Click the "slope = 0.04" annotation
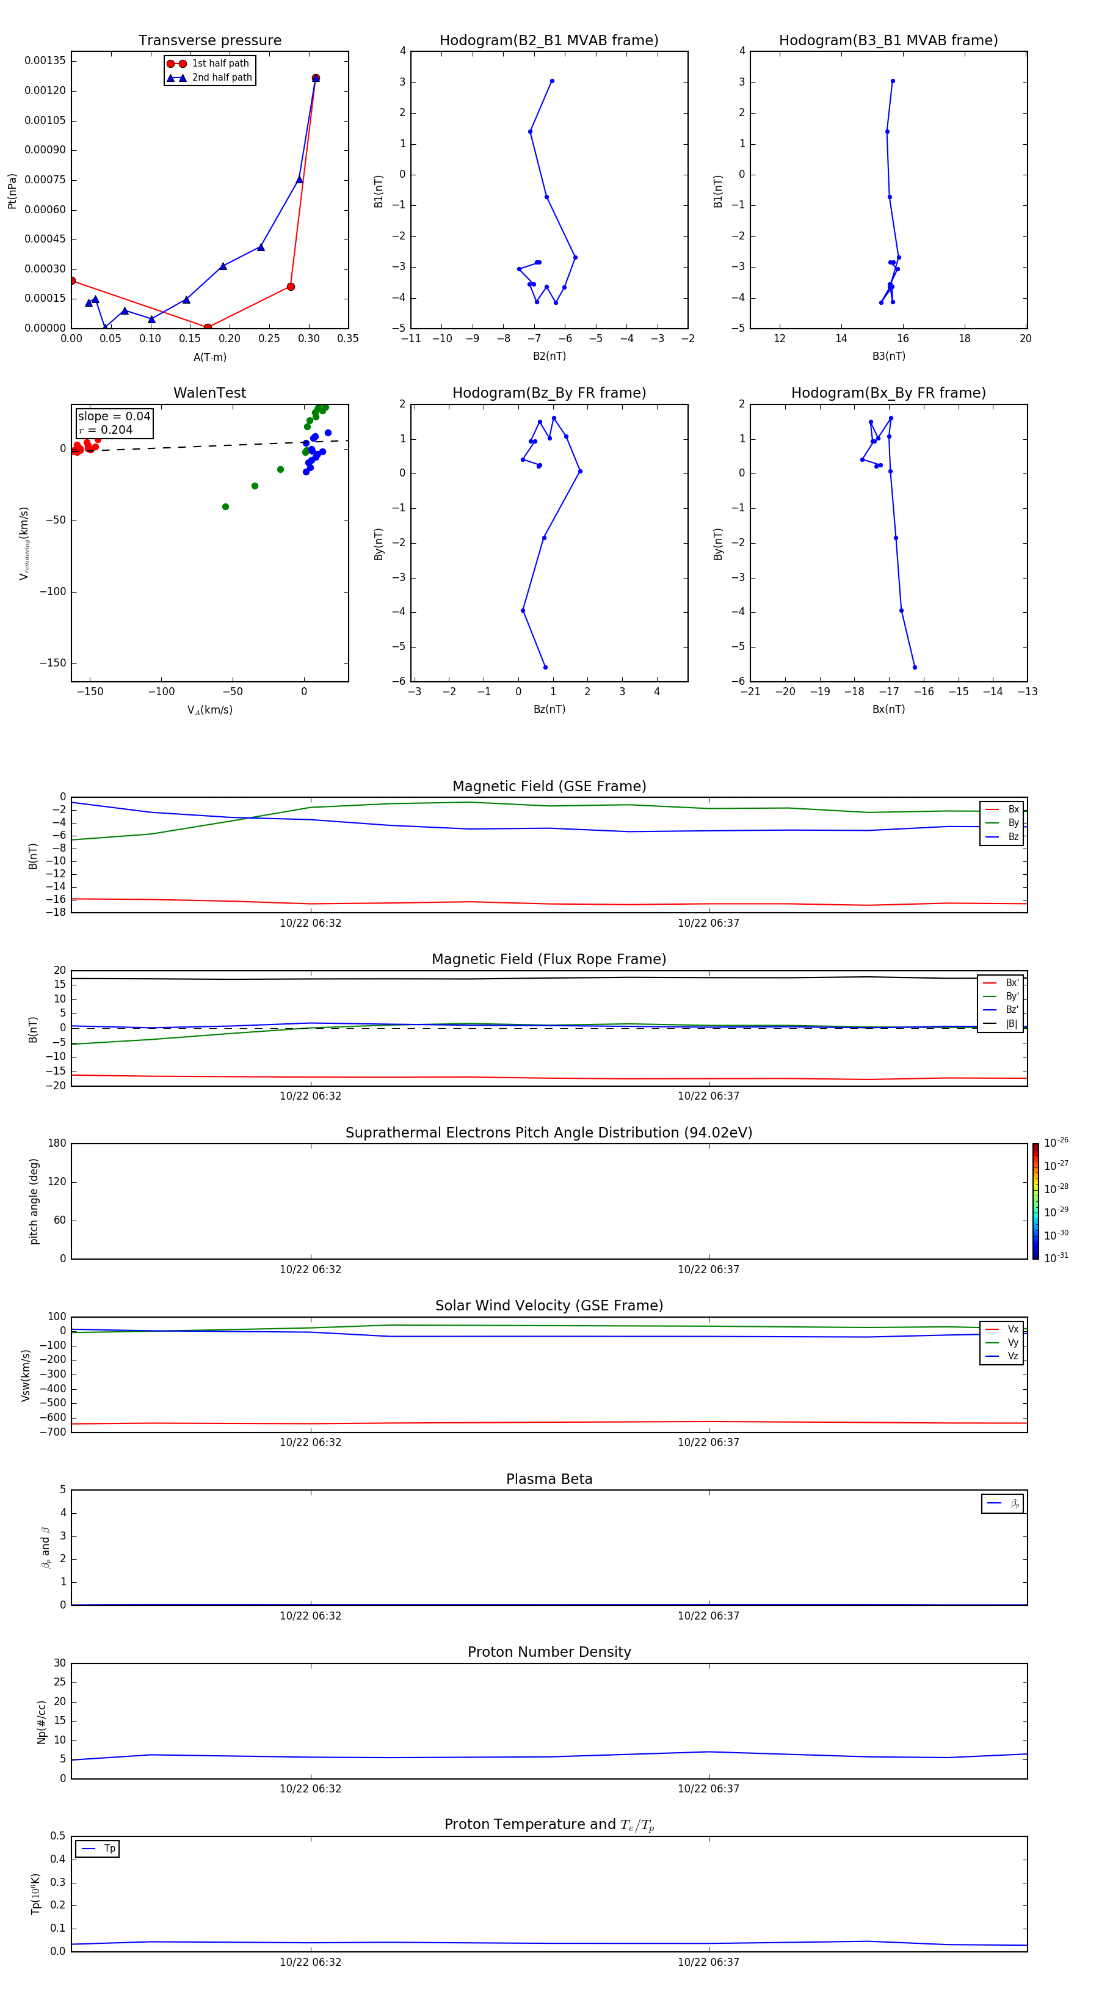 [x=114, y=417]
